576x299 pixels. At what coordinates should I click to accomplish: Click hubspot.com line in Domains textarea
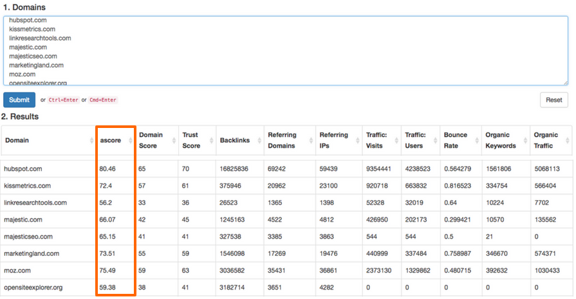pos(28,20)
